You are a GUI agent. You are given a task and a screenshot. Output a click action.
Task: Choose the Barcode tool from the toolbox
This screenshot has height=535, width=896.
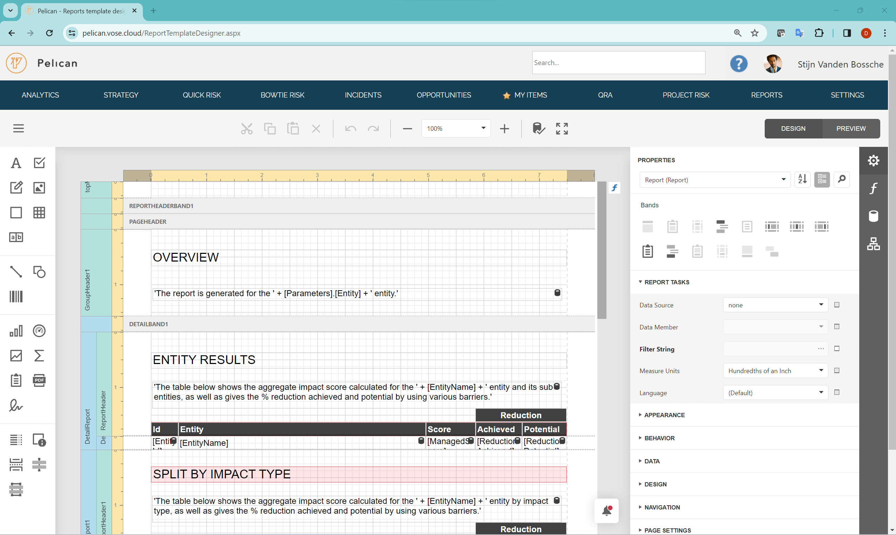click(x=16, y=296)
